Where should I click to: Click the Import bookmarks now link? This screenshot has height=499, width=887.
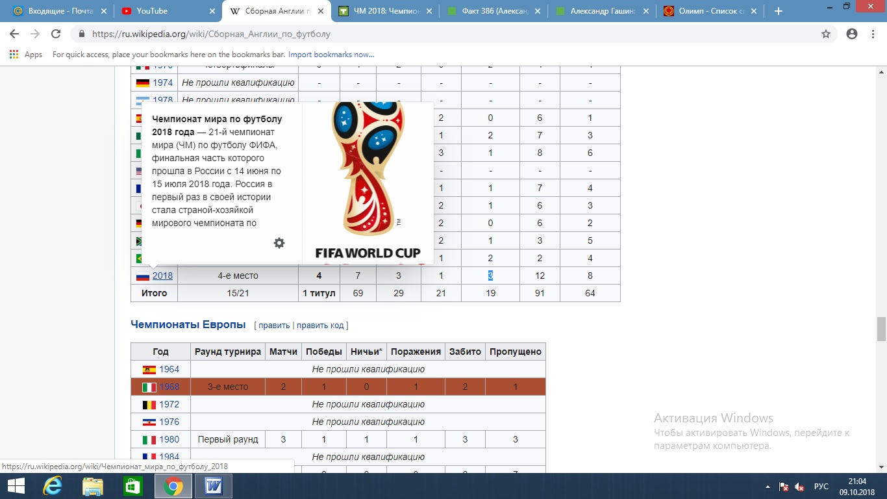[x=331, y=55]
